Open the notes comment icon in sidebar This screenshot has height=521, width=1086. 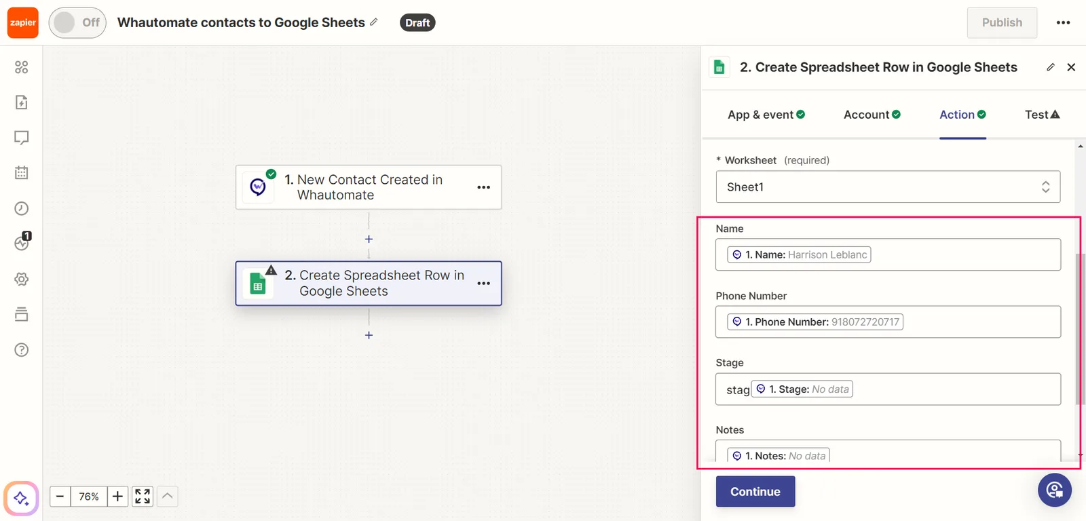pos(22,138)
